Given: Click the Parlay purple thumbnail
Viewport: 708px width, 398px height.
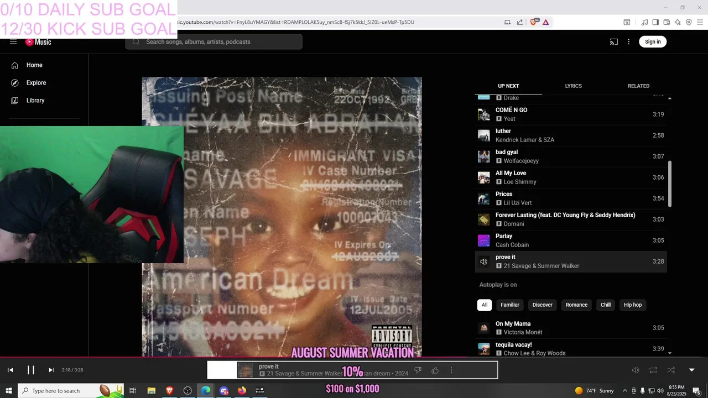Looking at the screenshot, I should pos(484,240).
